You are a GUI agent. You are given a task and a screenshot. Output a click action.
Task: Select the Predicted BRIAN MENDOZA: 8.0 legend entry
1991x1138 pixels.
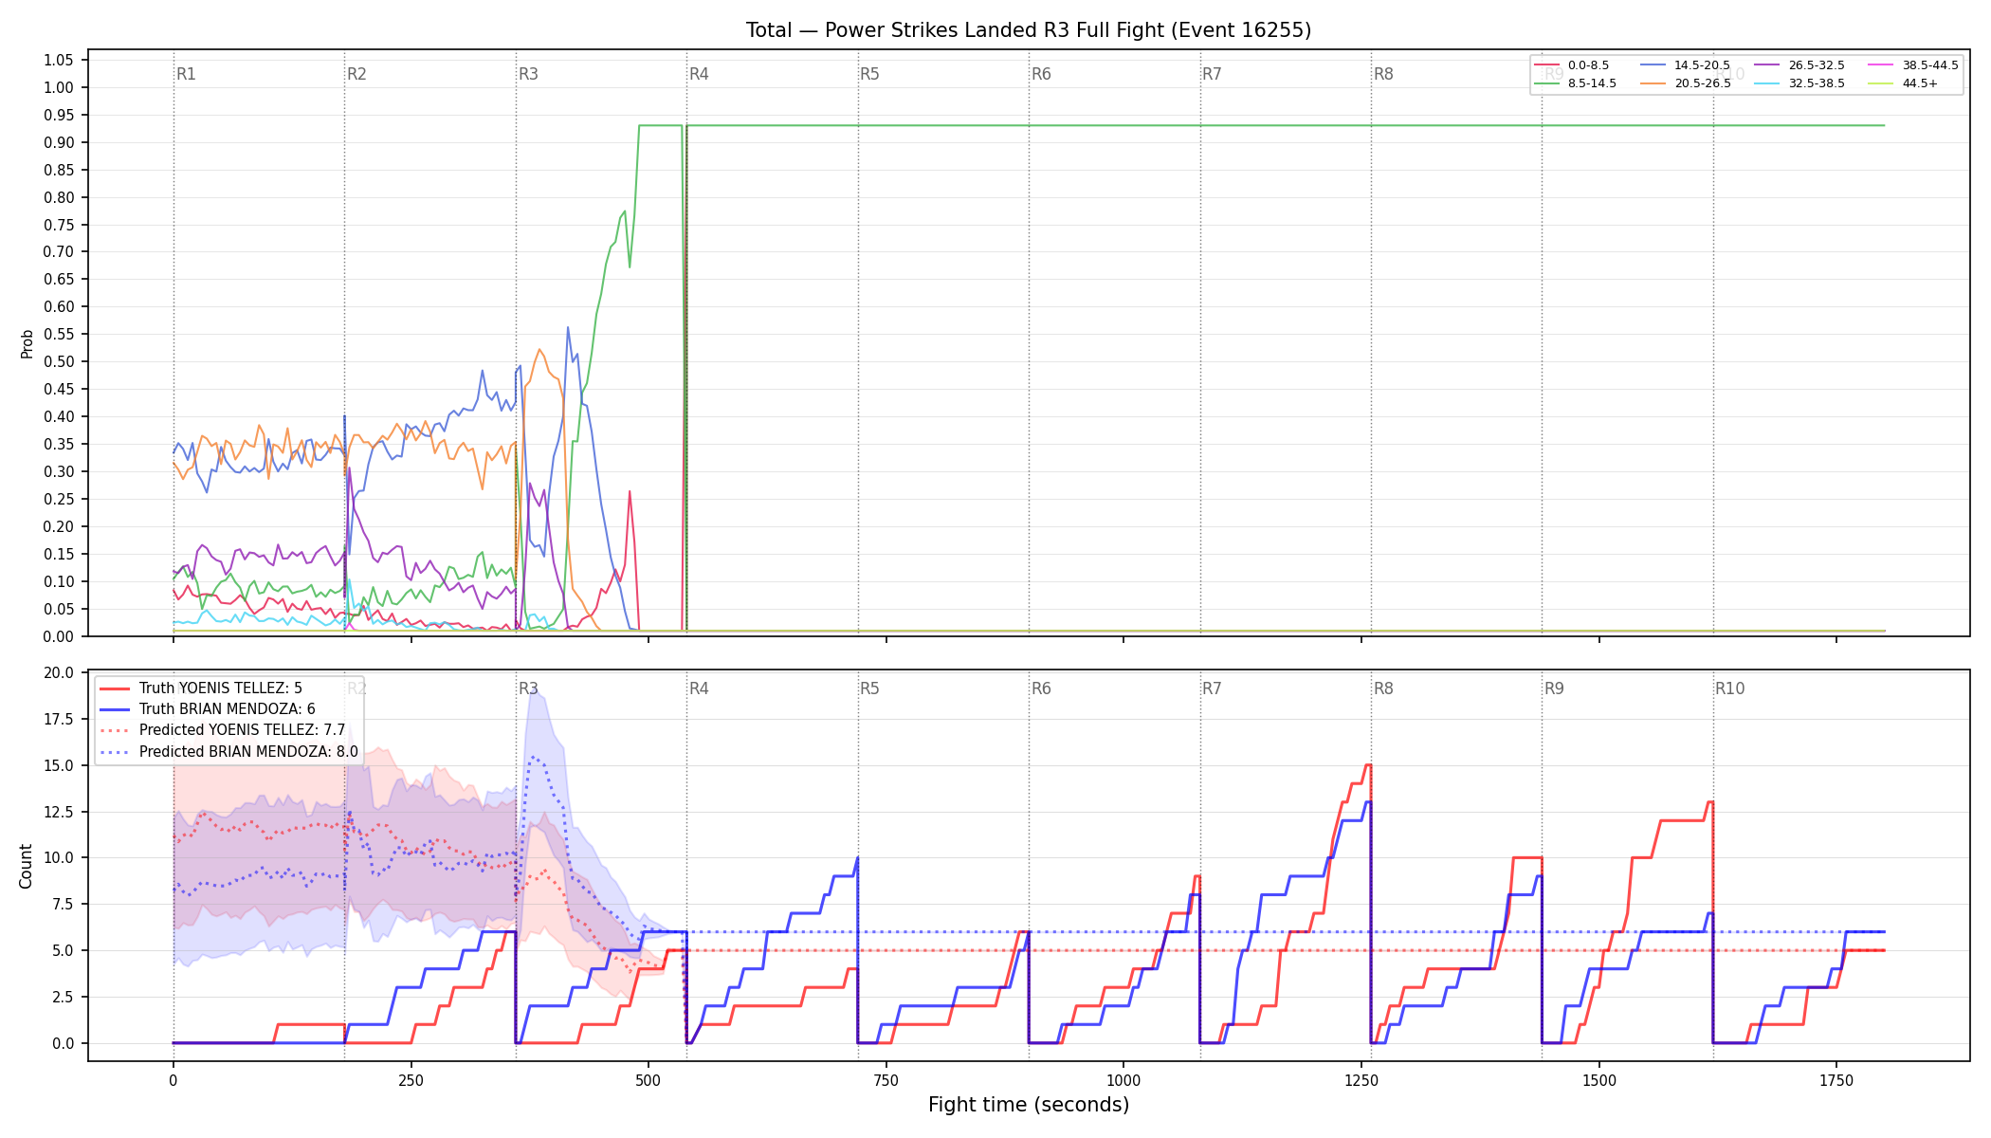tap(248, 752)
